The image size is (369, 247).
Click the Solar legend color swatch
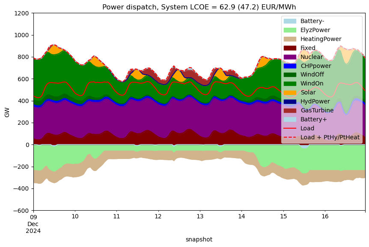(x=290, y=93)
